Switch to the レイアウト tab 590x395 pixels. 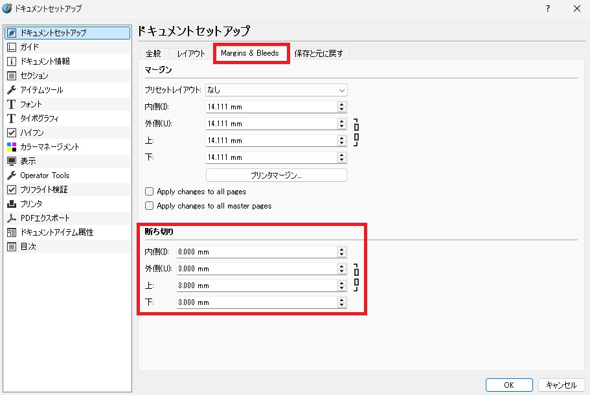coord(191,53)
